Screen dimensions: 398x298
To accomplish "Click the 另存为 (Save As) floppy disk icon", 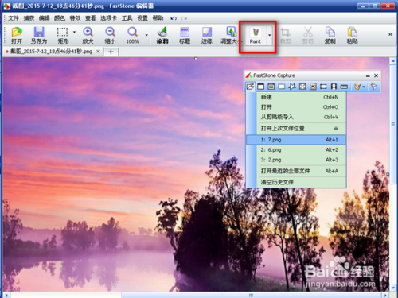I will (39, 35).
